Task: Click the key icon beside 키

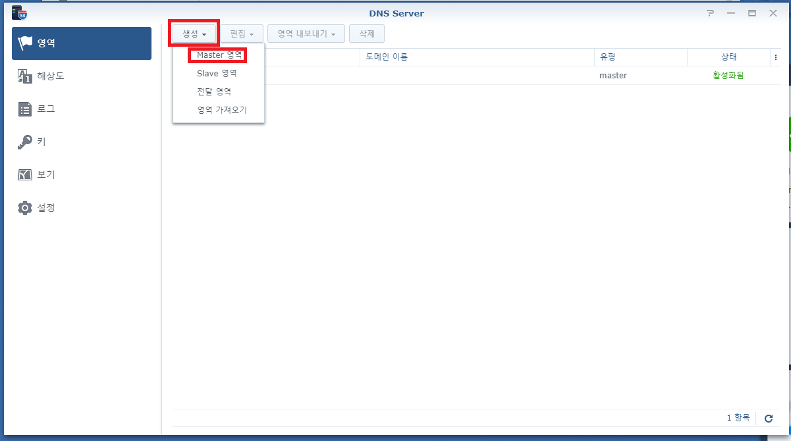Action: click(x=25, y=142)
